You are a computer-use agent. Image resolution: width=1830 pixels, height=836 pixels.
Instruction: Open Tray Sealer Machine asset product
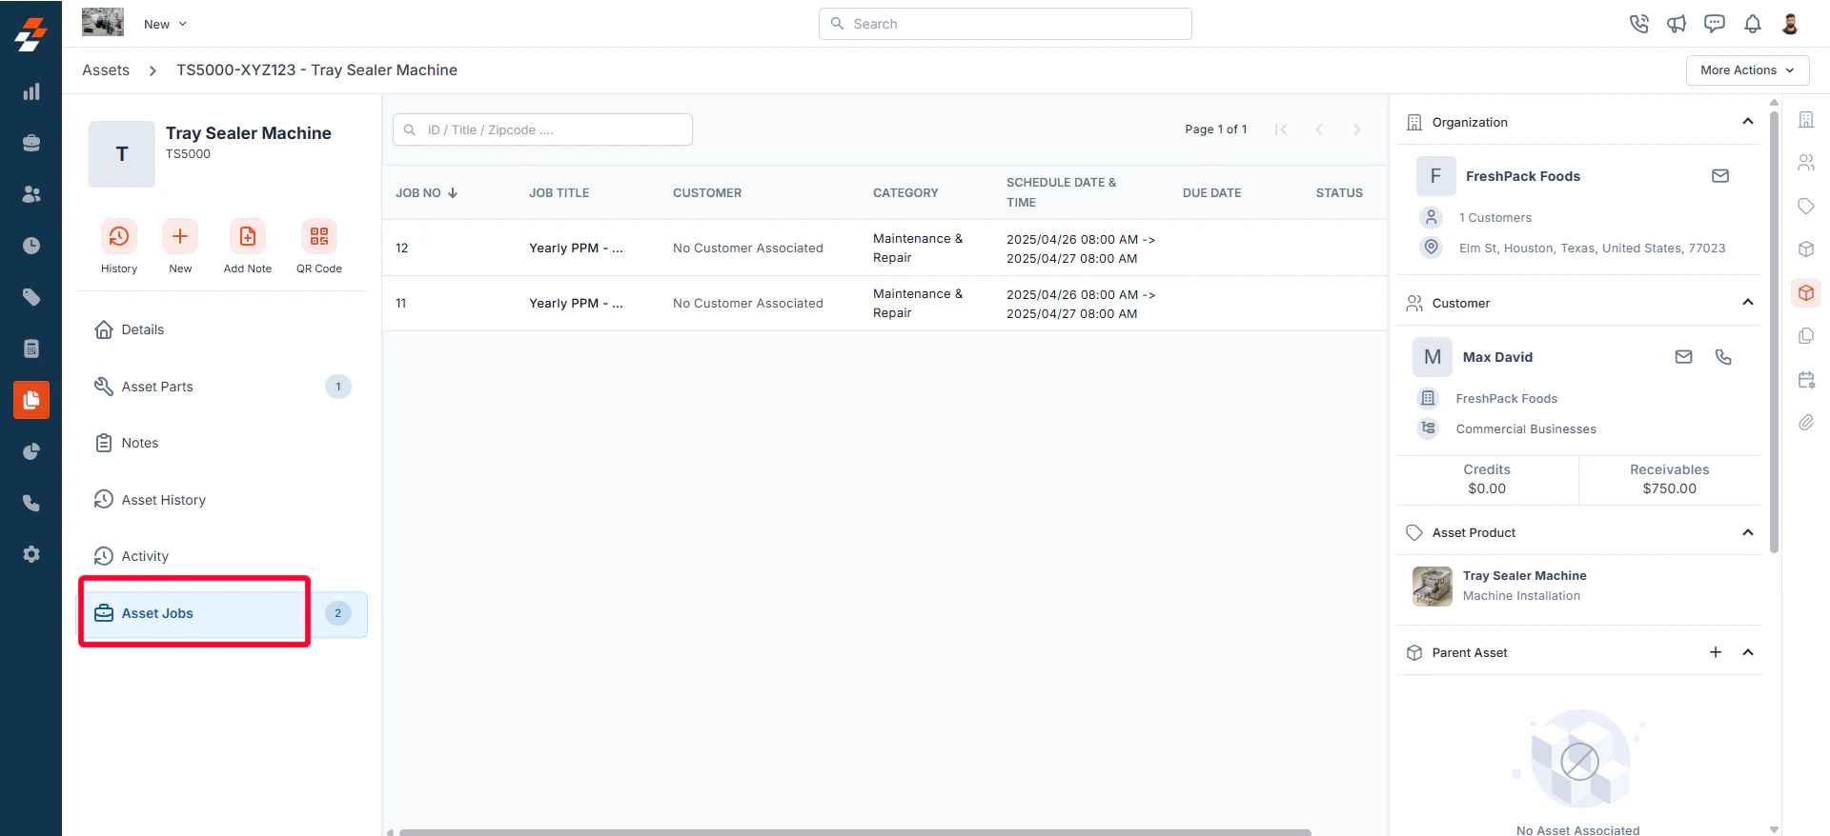pos(1524,576)
